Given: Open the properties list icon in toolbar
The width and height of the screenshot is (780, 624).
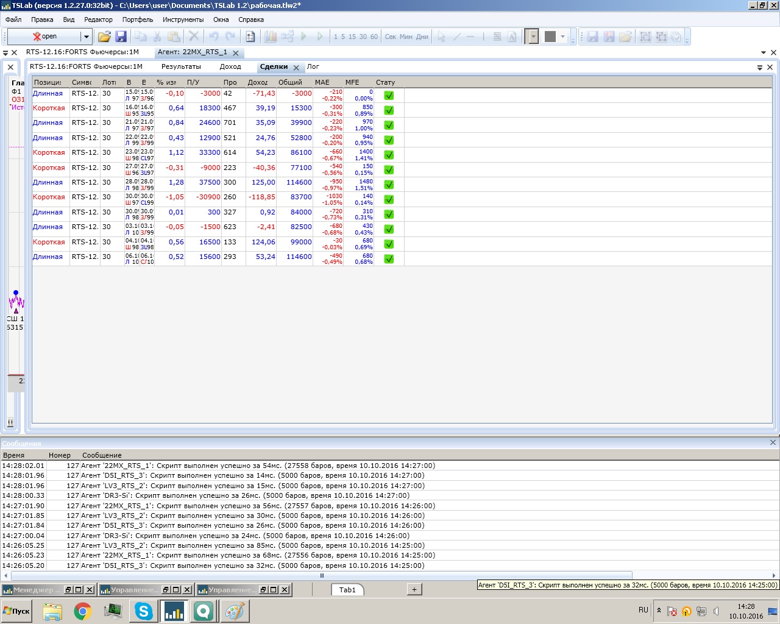Looking at the screenshot, I should coord(250,37).
